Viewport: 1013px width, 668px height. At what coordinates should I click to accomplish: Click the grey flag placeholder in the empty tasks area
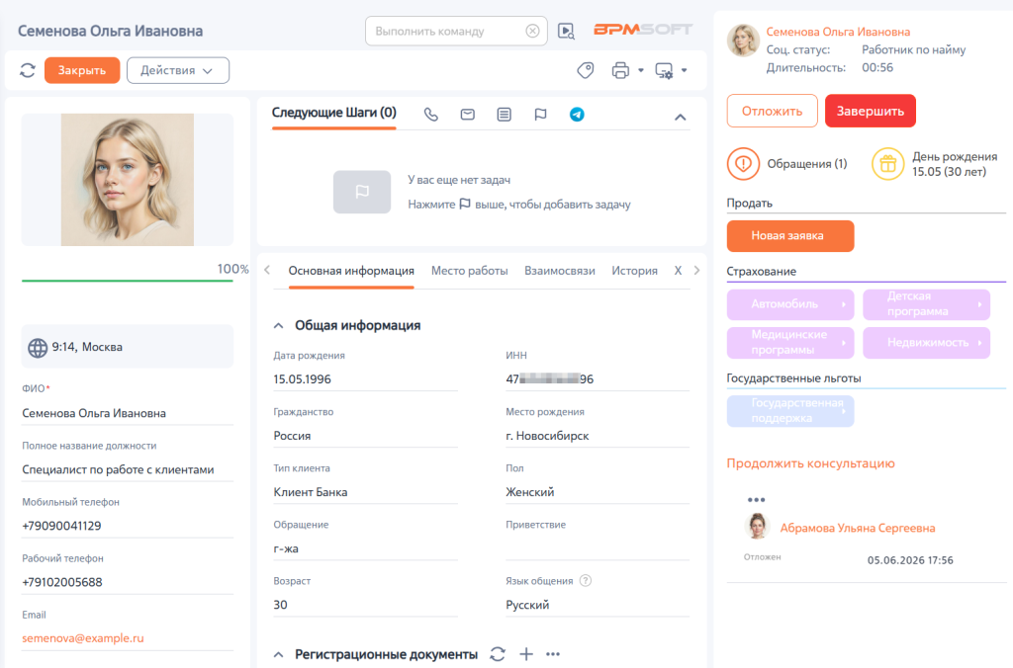coord(362,192)
